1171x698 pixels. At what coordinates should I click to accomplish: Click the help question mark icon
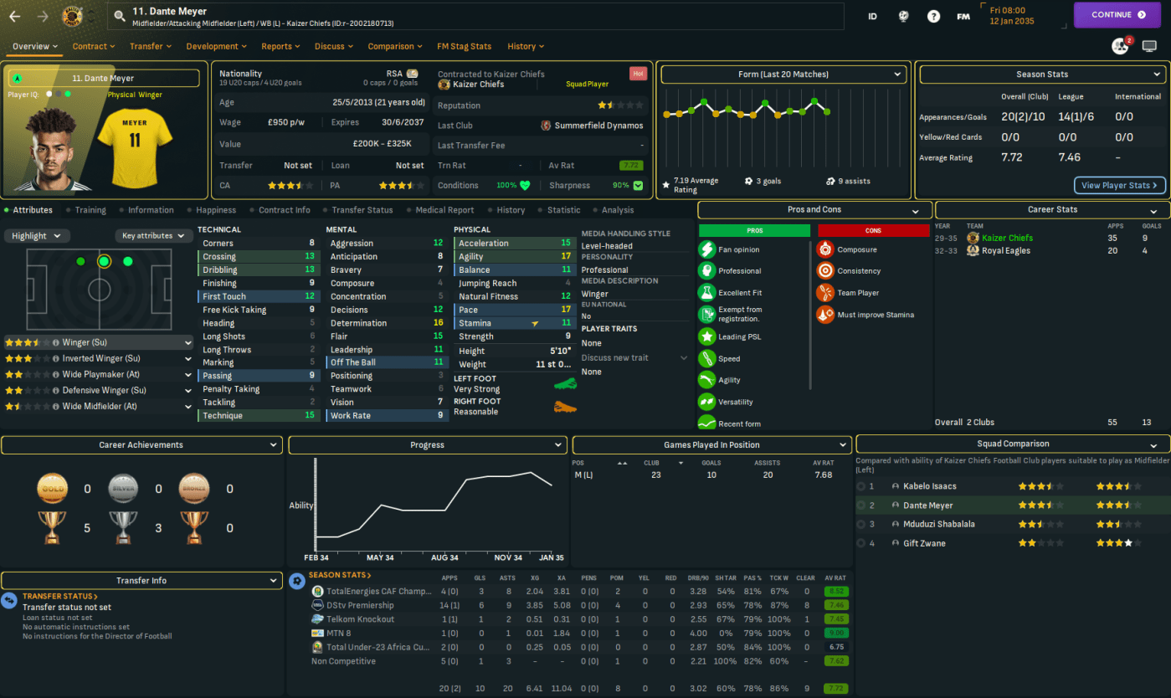point(933,16)
